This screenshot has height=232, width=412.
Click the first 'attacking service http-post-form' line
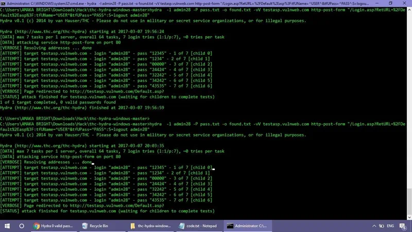[60, 42]
